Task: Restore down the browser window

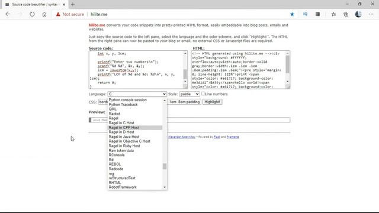Action: coord(359,4)
